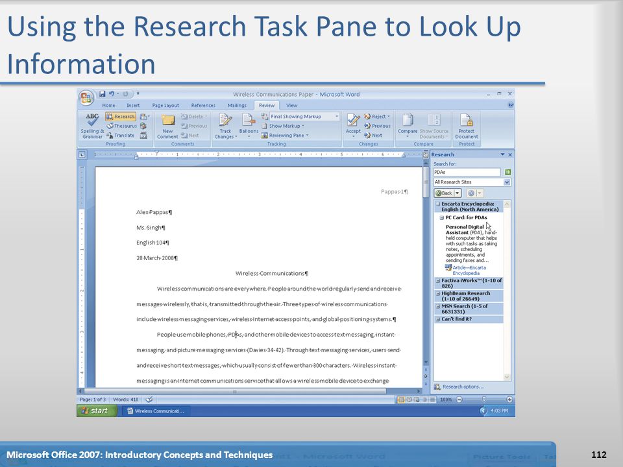Open the Page Layout tab
The width and height of the screenshot is (623, 467).
click(x=165, y=105)
